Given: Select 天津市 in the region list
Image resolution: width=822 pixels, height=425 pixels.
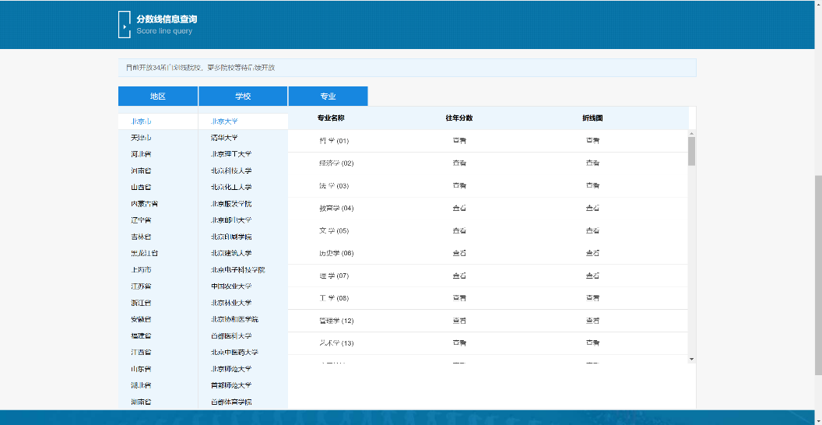Looking at the screenshot, I should [x=141, y=138].
